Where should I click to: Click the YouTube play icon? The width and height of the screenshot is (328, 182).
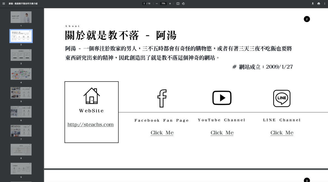coord(222,98)
